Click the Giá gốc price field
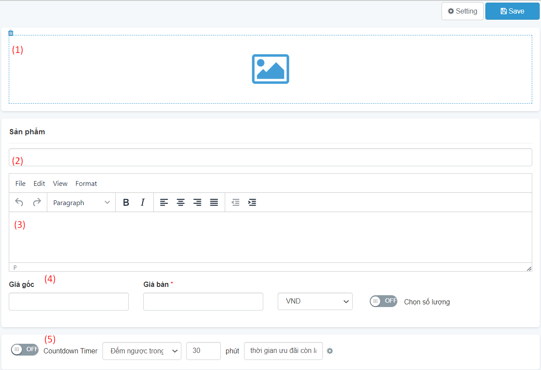Image resolution: width=541 pixels, height=370 pixels. (69, 302)
